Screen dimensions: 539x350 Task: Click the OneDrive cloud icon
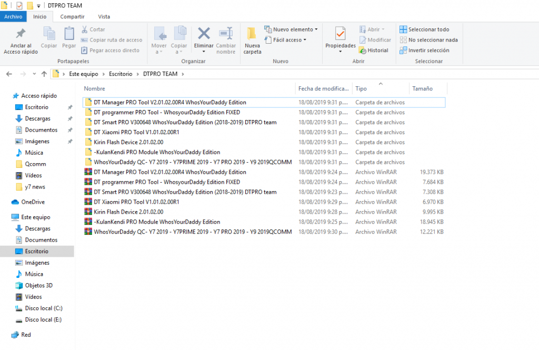[15, 202]
